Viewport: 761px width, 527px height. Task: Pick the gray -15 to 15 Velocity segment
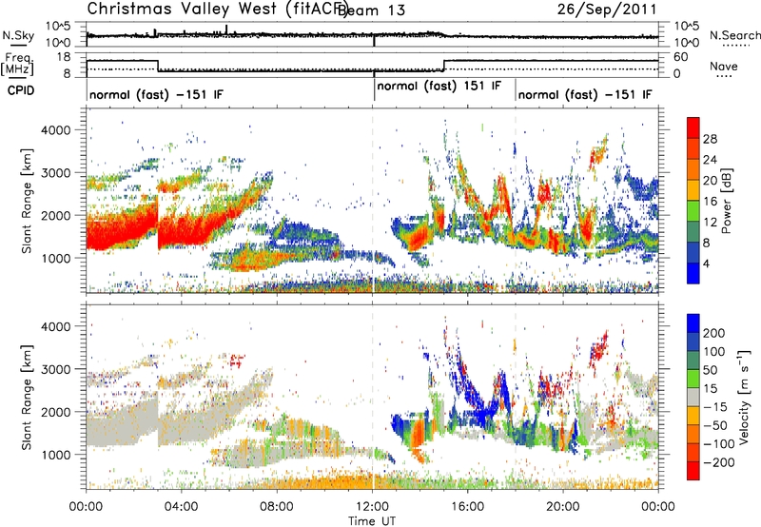[x=693, y=397]
